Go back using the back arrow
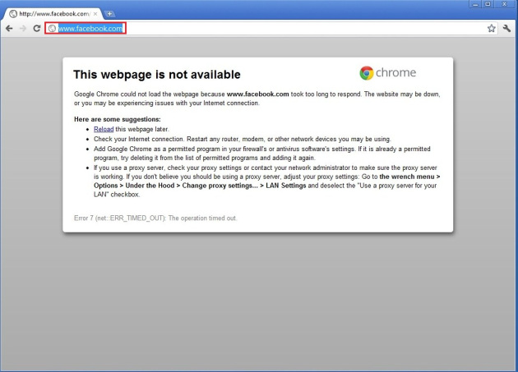 (9, 29)
